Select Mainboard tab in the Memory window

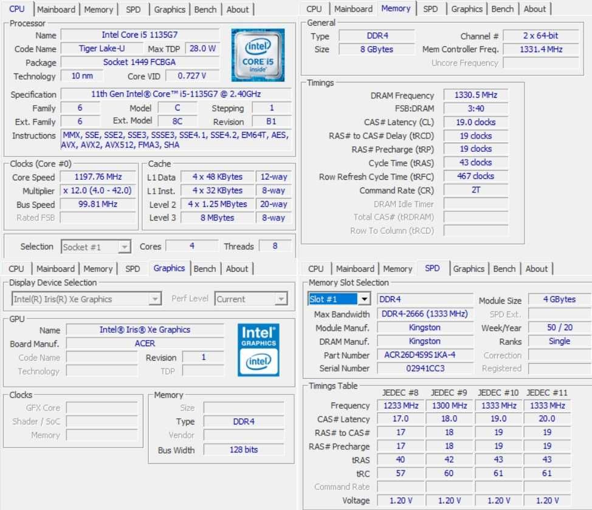[353, 9]
